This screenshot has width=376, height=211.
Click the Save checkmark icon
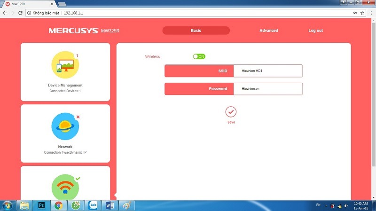click(231, 112)
